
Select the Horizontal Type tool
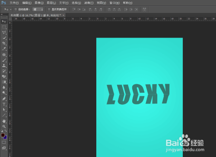pos(4,104)
